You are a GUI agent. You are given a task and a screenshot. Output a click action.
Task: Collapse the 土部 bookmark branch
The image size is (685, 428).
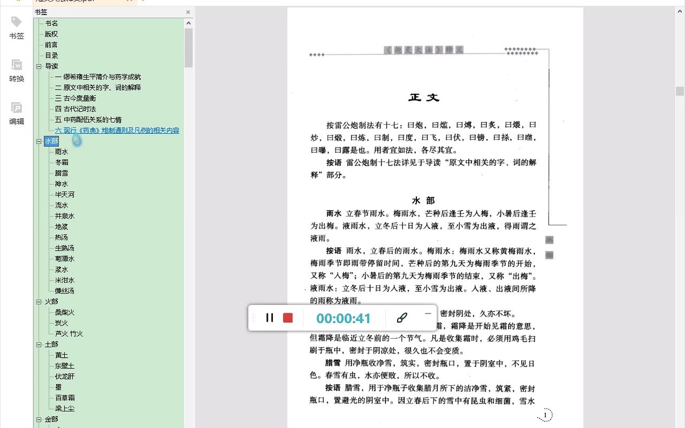tap(39, 345)
